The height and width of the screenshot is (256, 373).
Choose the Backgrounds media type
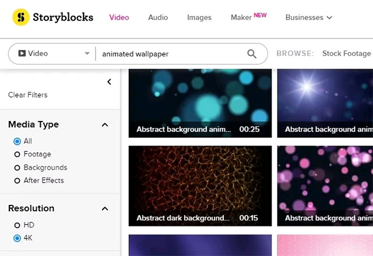(17, 168)
